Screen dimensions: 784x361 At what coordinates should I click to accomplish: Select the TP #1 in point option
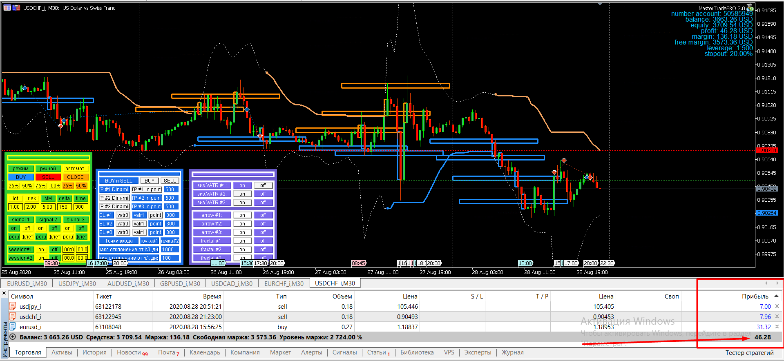(x=147, y=189)
